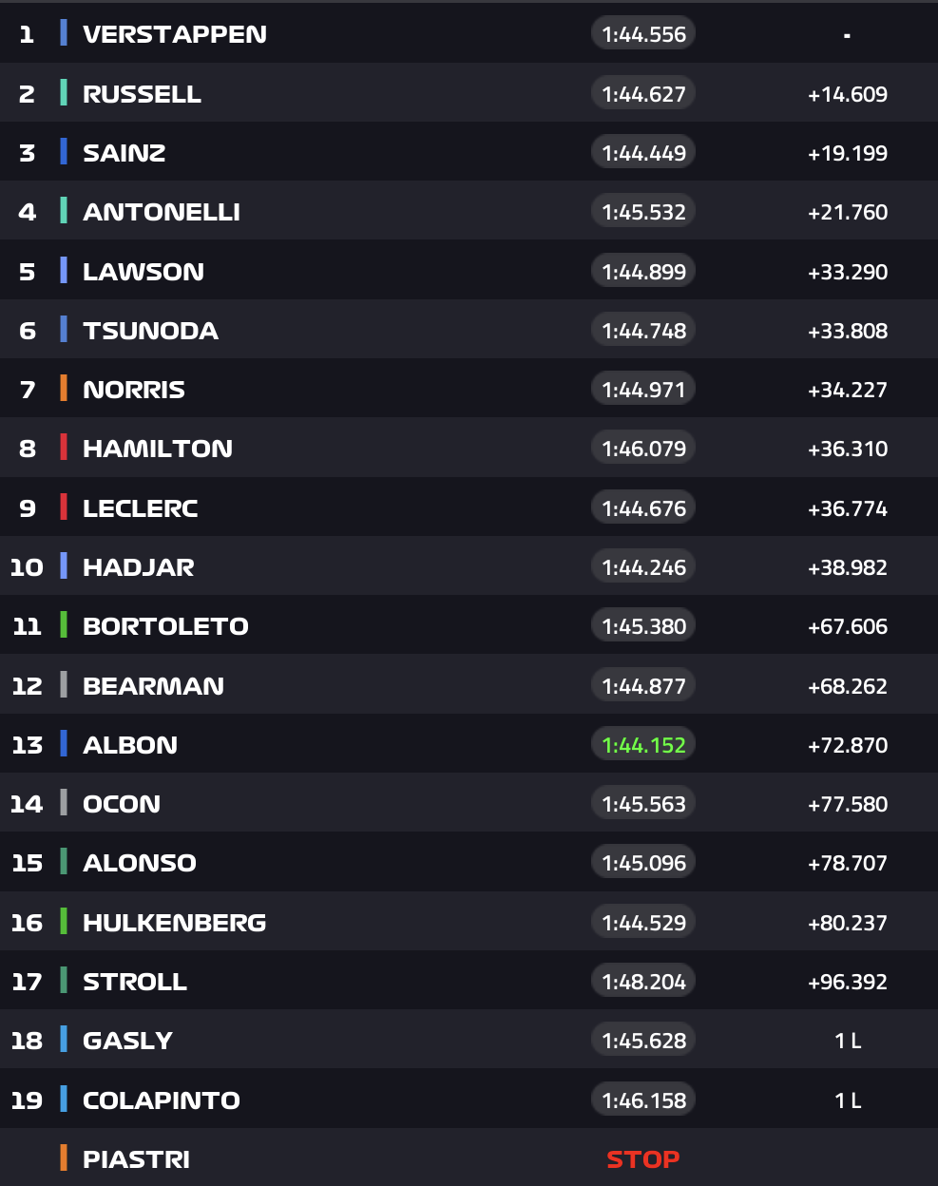Click the Colapinto driver name
Image resolution: width=938 pixels, height=1186 pixels.
[x=162, y=1100]
